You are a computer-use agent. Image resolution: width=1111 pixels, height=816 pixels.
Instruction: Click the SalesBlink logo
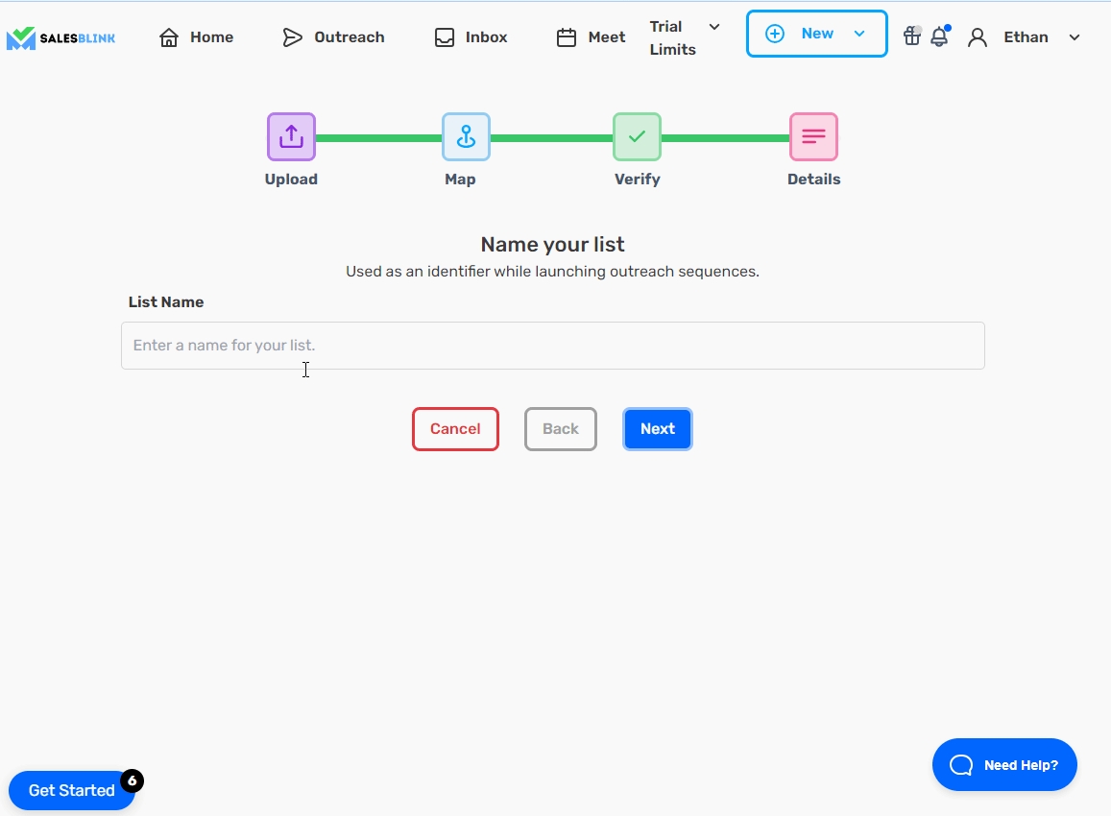pos(60,37)
